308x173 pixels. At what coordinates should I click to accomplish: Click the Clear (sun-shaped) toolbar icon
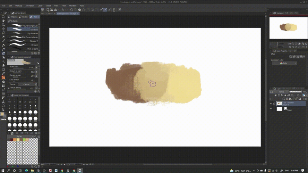coord(72,10)
